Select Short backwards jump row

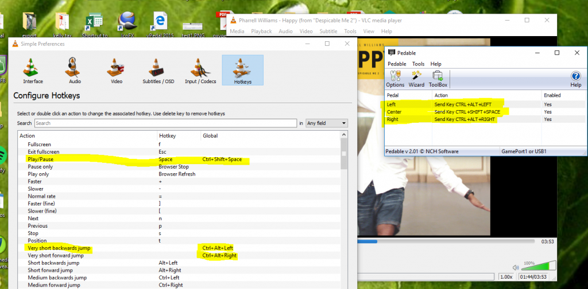click(x=179, y=263)
